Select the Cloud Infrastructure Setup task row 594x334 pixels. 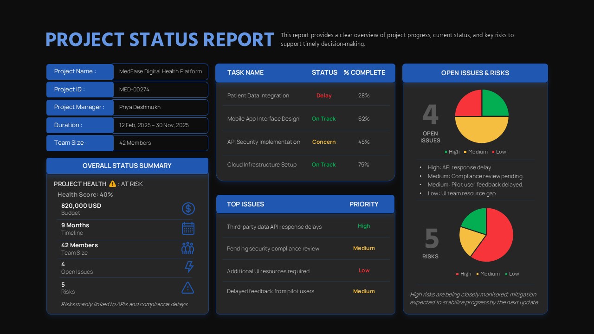[x=262, y=165]
